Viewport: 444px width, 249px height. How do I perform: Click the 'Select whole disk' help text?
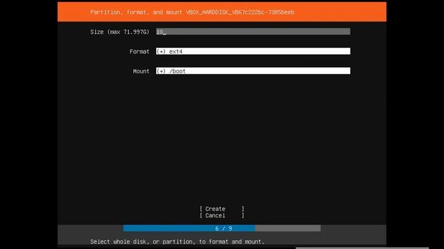tap(178, 241)
